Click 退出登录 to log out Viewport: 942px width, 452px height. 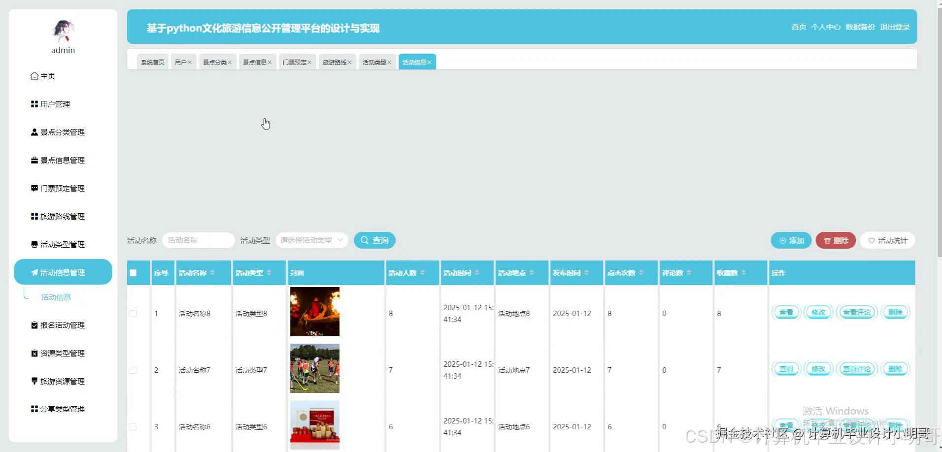[x=895, y=27]
